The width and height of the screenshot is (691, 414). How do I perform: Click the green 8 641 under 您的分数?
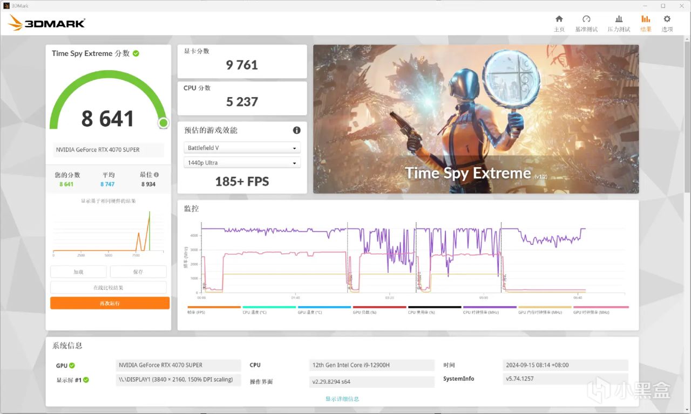point(66,184)
